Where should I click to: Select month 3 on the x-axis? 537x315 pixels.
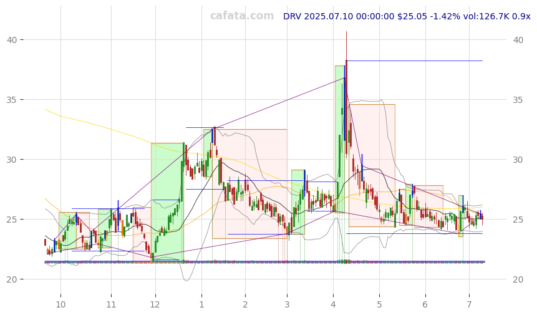click(287, 304)
